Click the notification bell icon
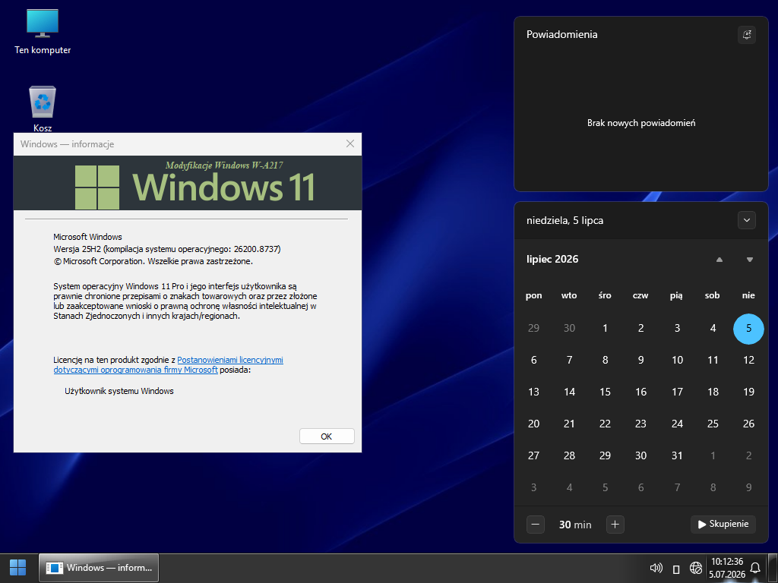Screen dimensions: 778x583 coord(755,568)
